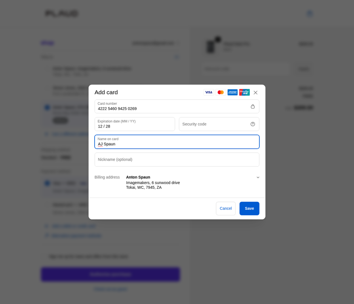Open the security code help tooltip icon

(253, 124)
